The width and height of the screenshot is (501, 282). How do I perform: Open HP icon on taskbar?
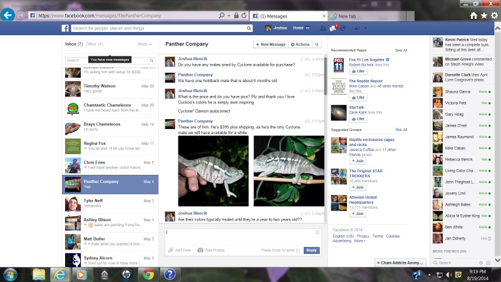127,274
